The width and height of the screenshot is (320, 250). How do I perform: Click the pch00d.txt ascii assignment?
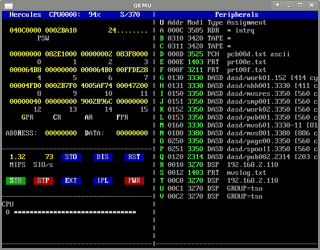pyautogui.click(x=258, y=54)
